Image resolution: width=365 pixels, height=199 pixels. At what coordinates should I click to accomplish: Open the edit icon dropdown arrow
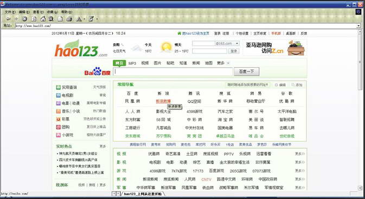pos(97,19)
